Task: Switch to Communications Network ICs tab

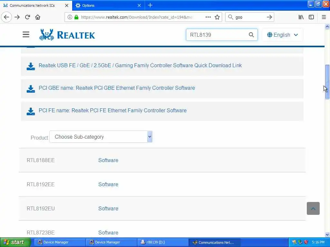Action: pos(36,5)
